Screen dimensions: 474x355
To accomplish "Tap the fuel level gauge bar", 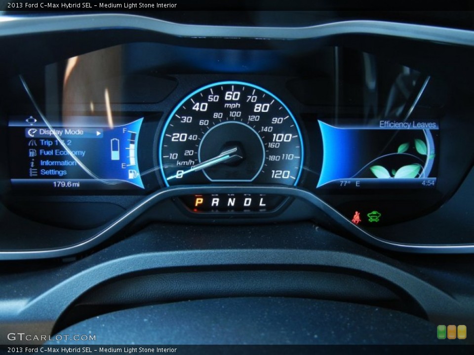I will (132, 148).
